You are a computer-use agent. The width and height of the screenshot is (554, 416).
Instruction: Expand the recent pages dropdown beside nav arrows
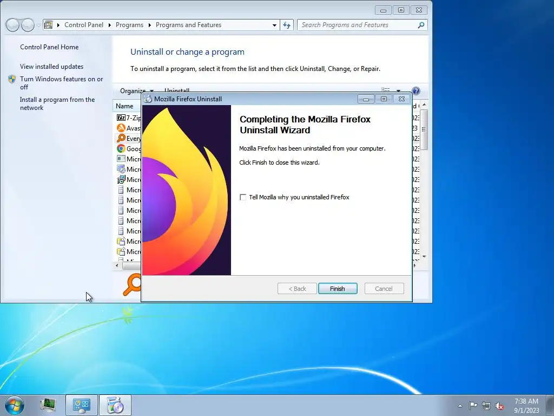38,25
